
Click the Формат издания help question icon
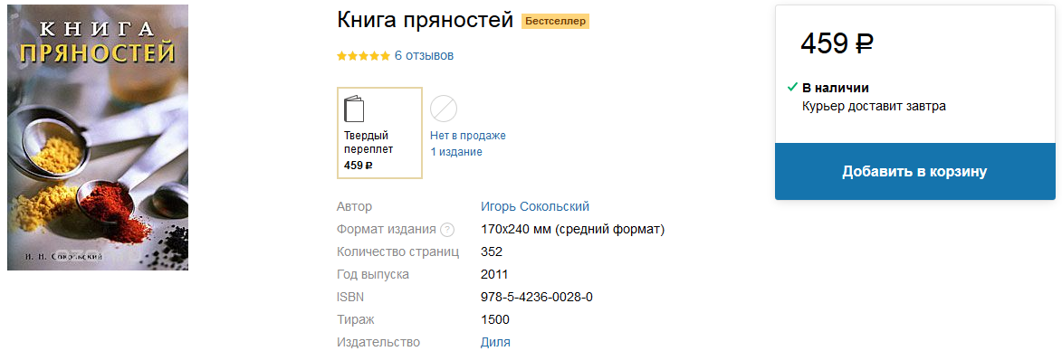click(x=447, y=230)
